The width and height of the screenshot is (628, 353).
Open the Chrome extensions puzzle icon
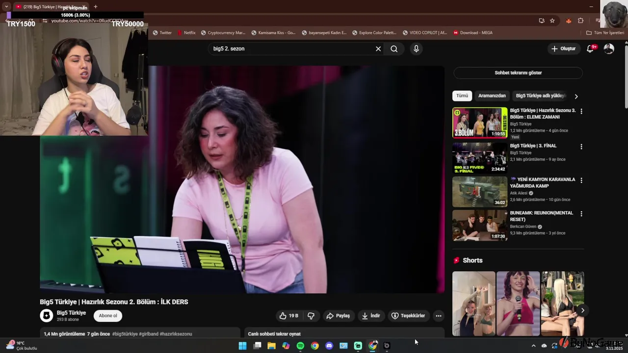581,21
